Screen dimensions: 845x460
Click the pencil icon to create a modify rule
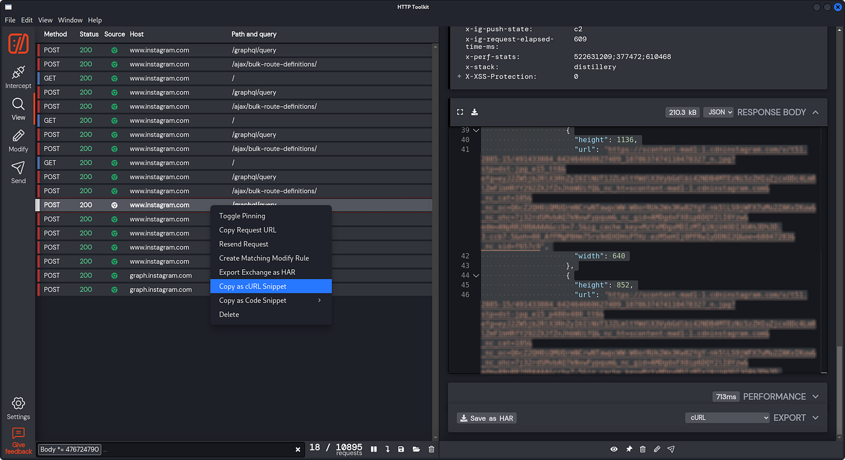657,449
